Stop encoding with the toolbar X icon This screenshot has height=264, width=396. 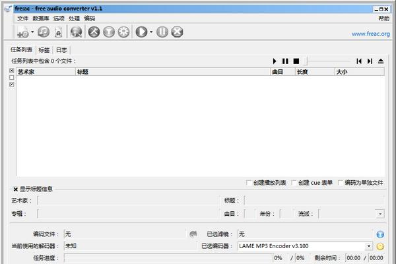pyautogui.click(x=177, y=32)
